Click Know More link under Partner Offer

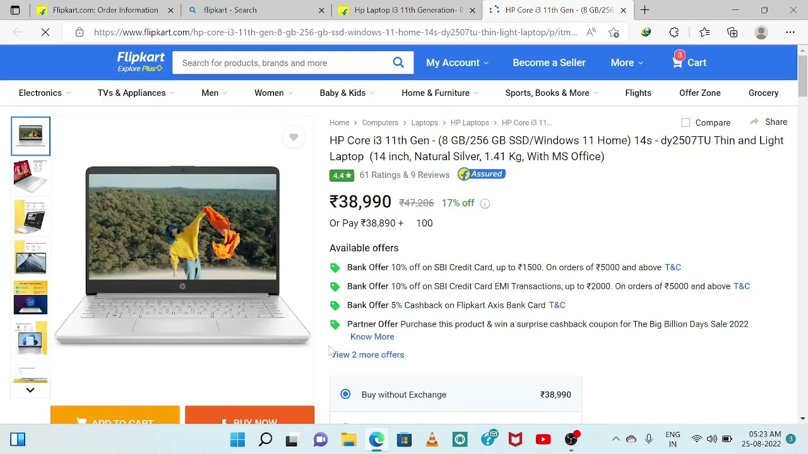tap(372, 337)
